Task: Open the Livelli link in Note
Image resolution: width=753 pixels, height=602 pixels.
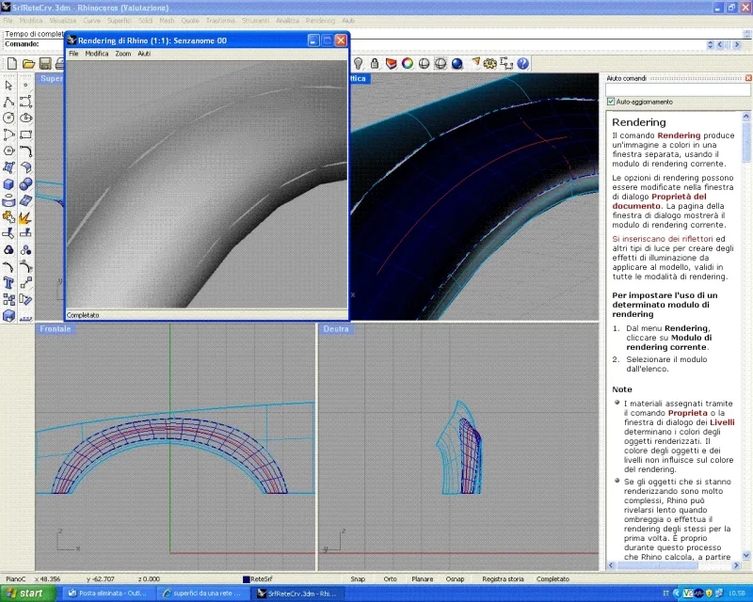Action: click(x=722, y=422)
